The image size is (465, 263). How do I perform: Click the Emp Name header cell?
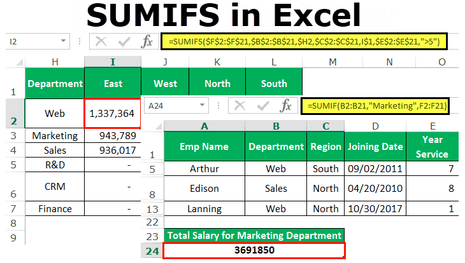click(204, 146)
